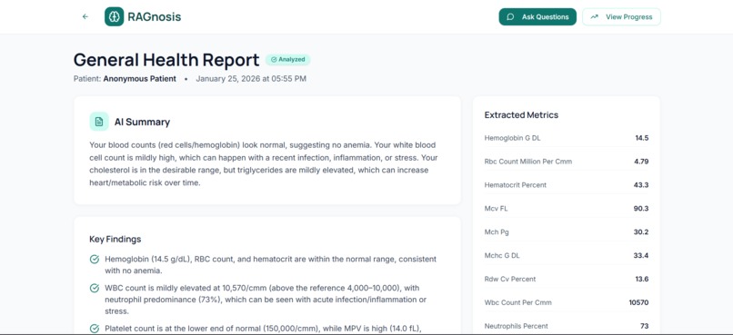Select the Mch Pg label

point(497,232)
